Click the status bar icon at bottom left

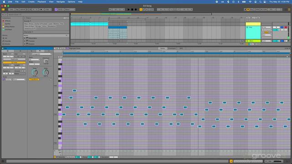tap(3, 161)
